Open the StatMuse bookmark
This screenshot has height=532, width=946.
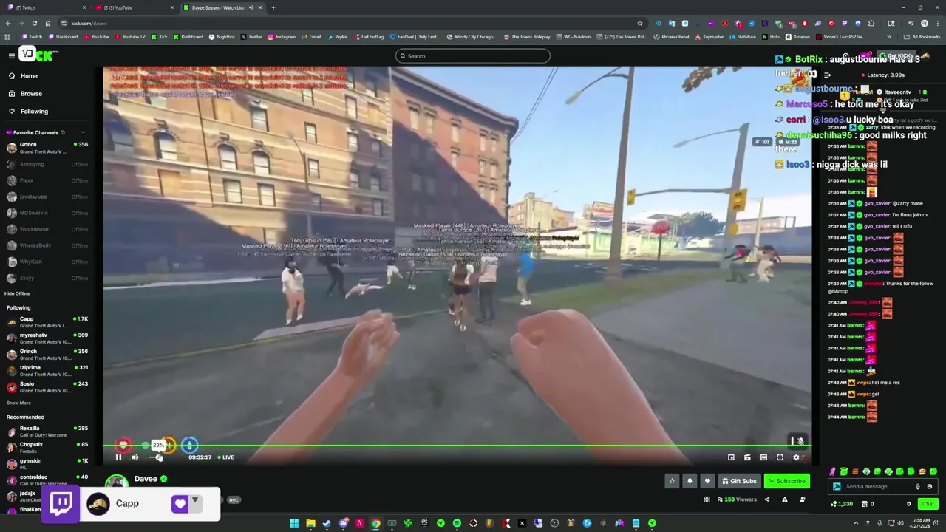click(x=743, y=37)
